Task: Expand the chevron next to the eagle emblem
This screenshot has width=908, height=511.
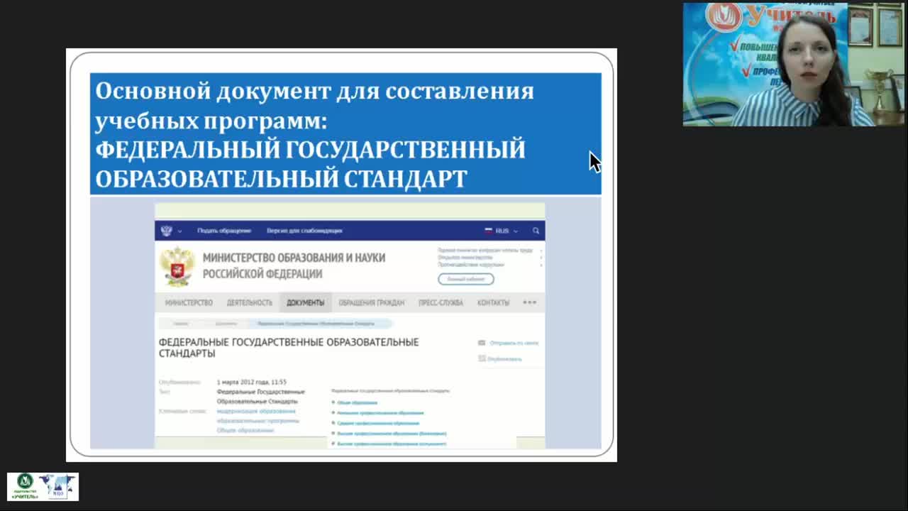Action: coord(180,231)
